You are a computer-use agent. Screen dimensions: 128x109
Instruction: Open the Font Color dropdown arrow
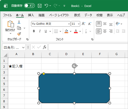pos(80,31)
